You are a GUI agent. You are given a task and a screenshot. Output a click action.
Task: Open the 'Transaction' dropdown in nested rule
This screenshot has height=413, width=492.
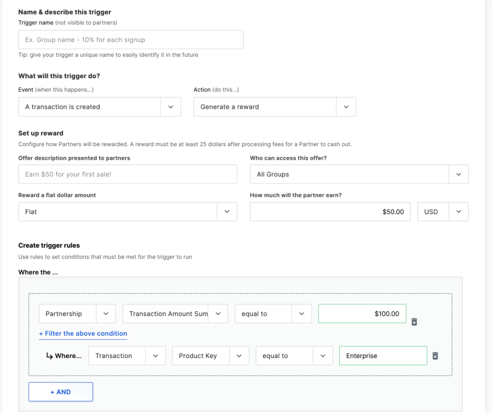157,355
